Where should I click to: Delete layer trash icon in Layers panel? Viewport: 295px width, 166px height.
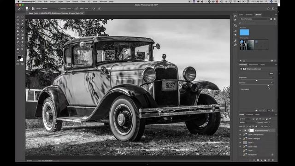click(273, 160)
